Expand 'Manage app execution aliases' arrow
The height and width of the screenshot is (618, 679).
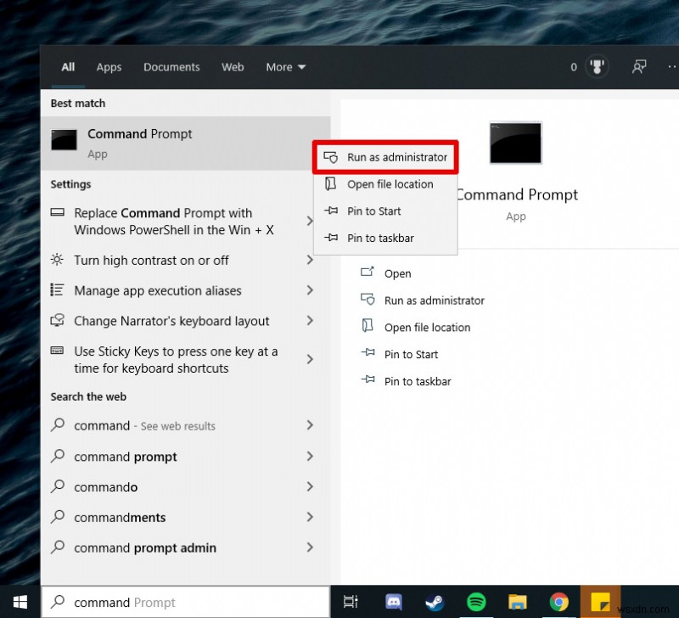click(310, 291)
